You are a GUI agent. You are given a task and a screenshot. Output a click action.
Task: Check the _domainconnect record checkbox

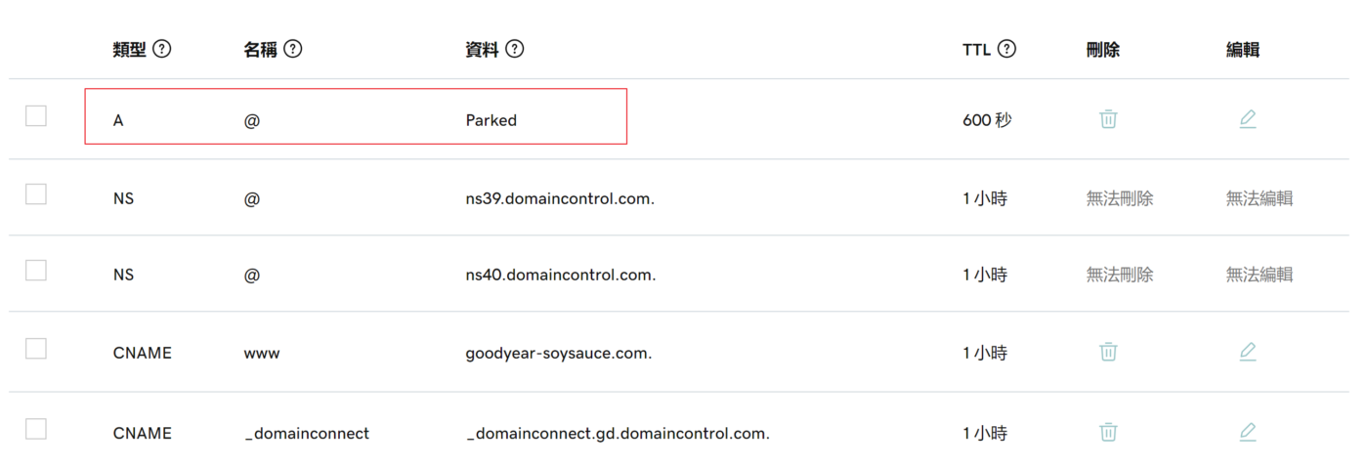tap(36, 429)
